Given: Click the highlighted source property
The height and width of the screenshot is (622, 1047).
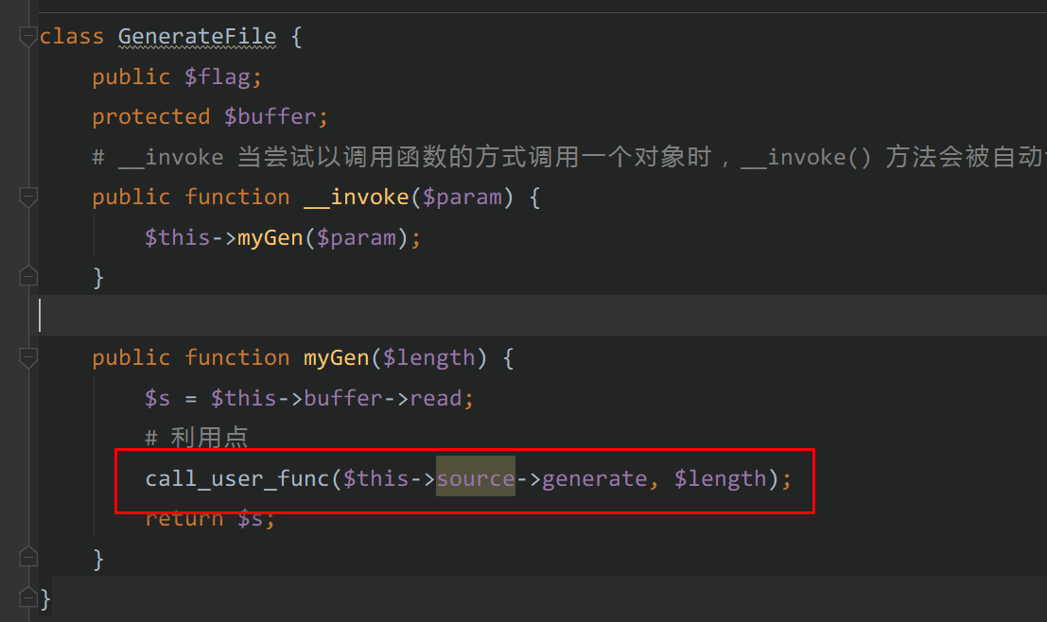Looking at the screenshot, I should tap(475, 478).
